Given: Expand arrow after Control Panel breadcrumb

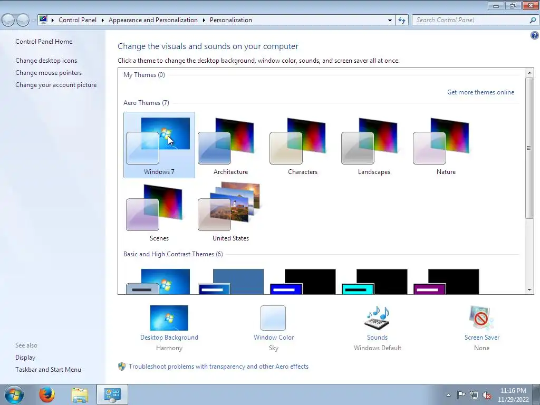Looking at the screenshot, I should (103, 20).
